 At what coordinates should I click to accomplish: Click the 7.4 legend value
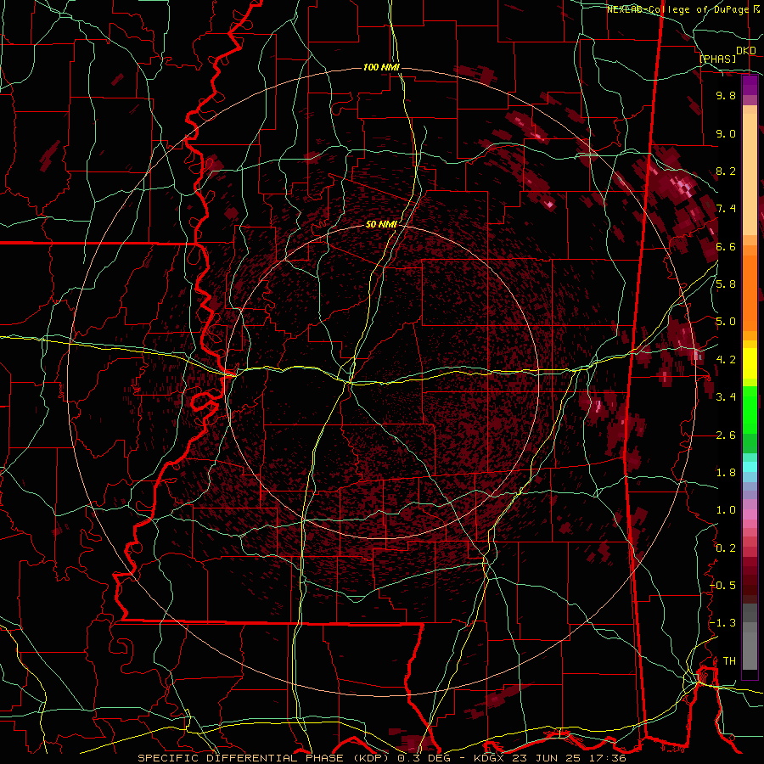726,209
